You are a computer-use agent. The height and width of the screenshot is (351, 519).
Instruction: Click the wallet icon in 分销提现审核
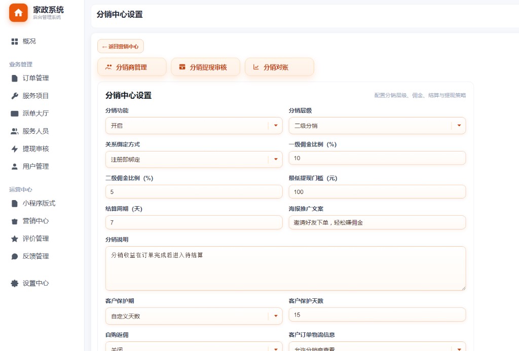[182, 67]
